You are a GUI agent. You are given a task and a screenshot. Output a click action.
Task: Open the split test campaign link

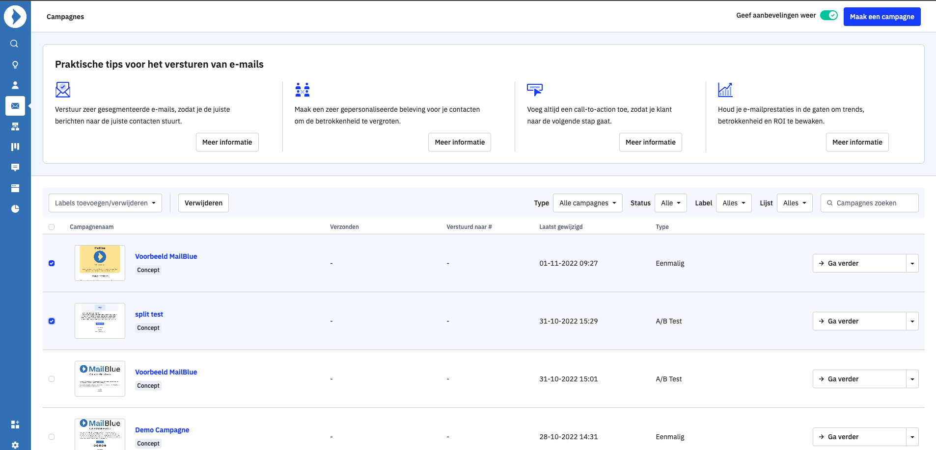[x=149, y=314]
